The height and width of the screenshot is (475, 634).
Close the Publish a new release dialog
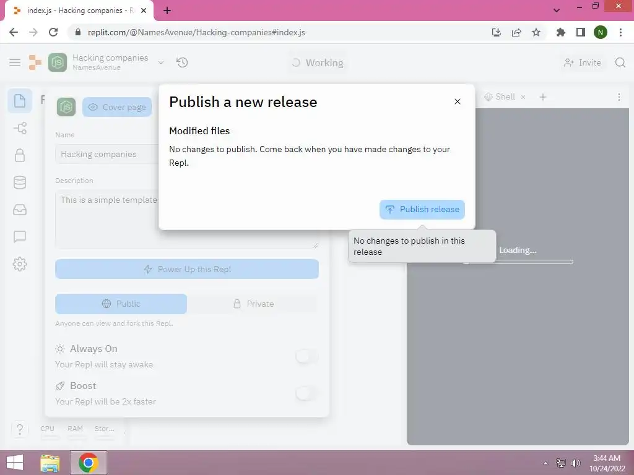coord(458,101)
